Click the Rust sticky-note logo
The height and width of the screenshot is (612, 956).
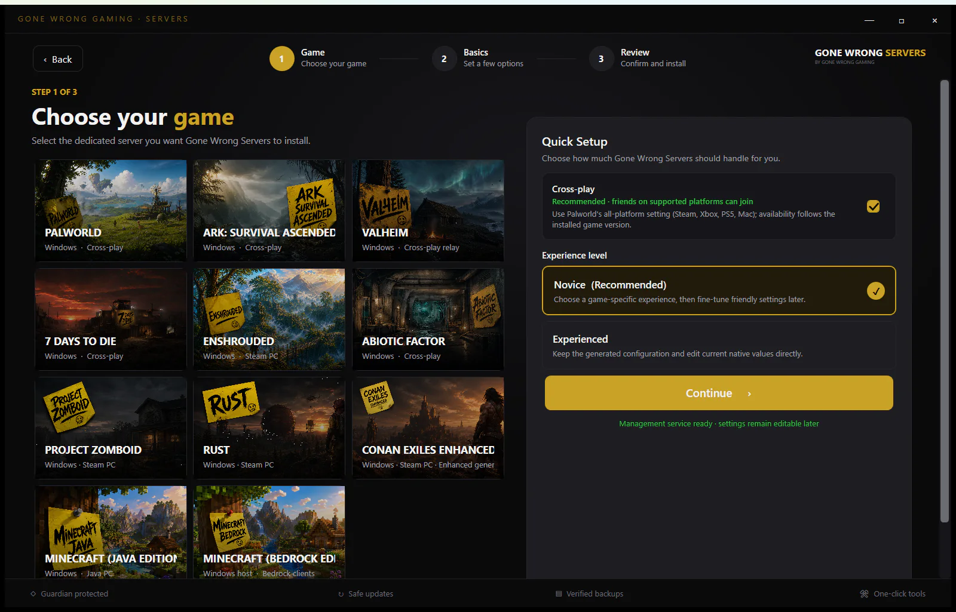[231, 401]
